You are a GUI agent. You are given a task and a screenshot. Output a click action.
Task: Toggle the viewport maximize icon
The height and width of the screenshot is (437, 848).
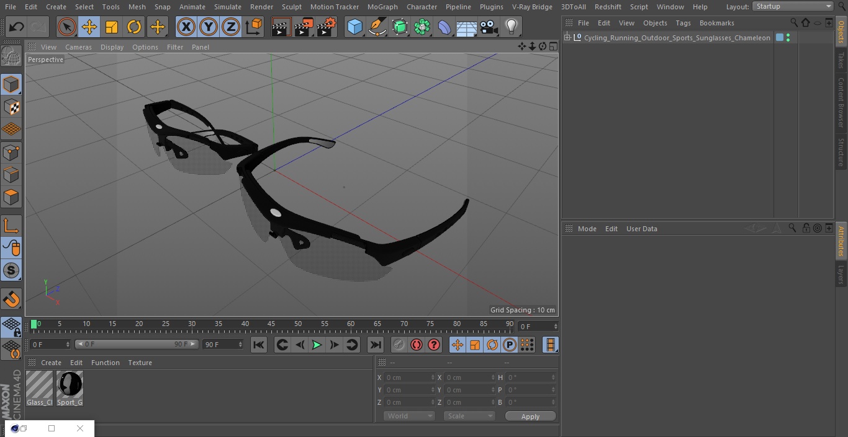pyautogui.click(x=553, y=46)
